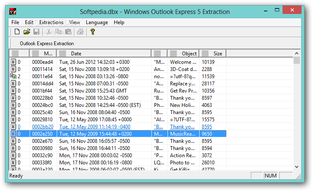This screenshot has height=191, width=313.
Task: Click the message icon of row 0002bb20
Action: pyautogui.click(x=13, y=126)
